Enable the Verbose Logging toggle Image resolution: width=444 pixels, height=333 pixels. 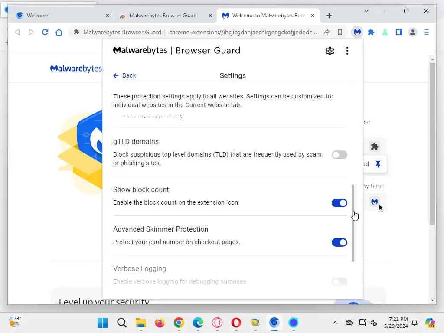tap(339, 282)
